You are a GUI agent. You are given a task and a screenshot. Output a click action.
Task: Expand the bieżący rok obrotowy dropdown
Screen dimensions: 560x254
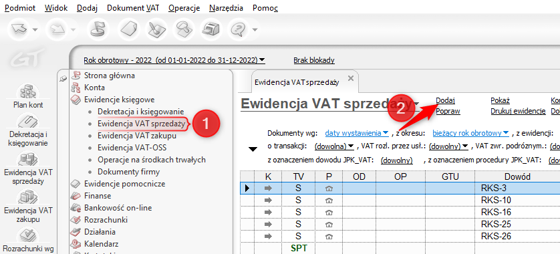[x=470, y=133]
